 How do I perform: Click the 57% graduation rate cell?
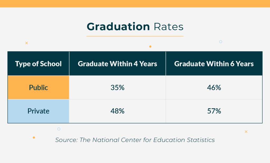click(214, 111)
